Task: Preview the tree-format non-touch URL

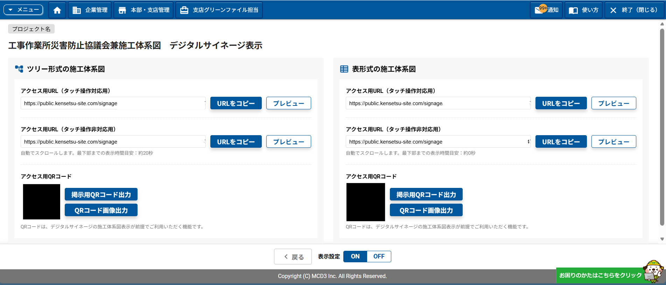Action: [288, 142]
